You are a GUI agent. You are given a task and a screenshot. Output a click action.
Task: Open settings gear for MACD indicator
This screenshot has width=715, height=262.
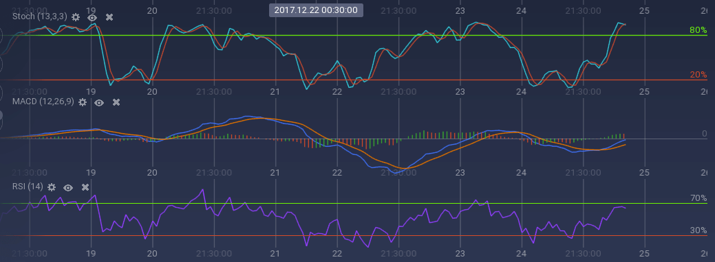[x=83, y=102]
